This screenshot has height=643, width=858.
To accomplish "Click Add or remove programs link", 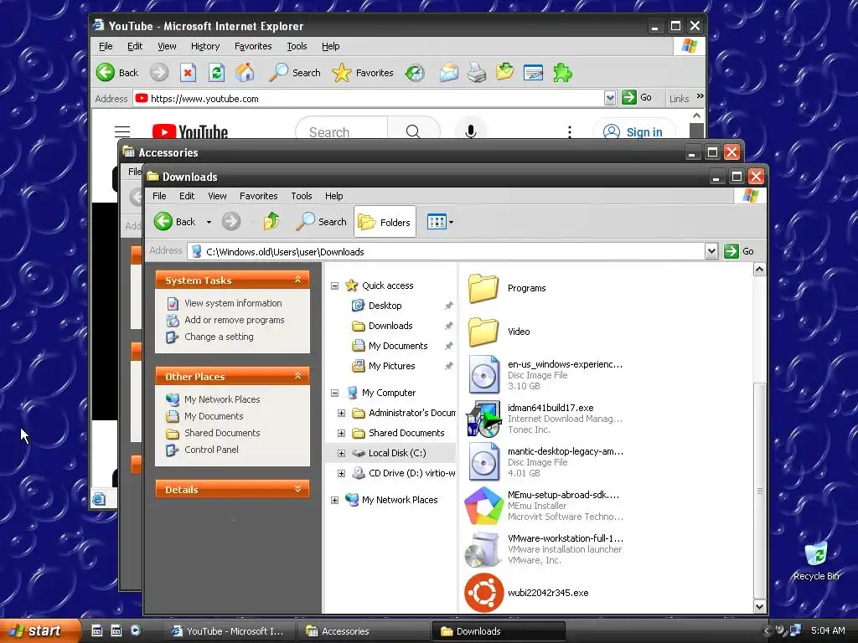I will (235, 320).
